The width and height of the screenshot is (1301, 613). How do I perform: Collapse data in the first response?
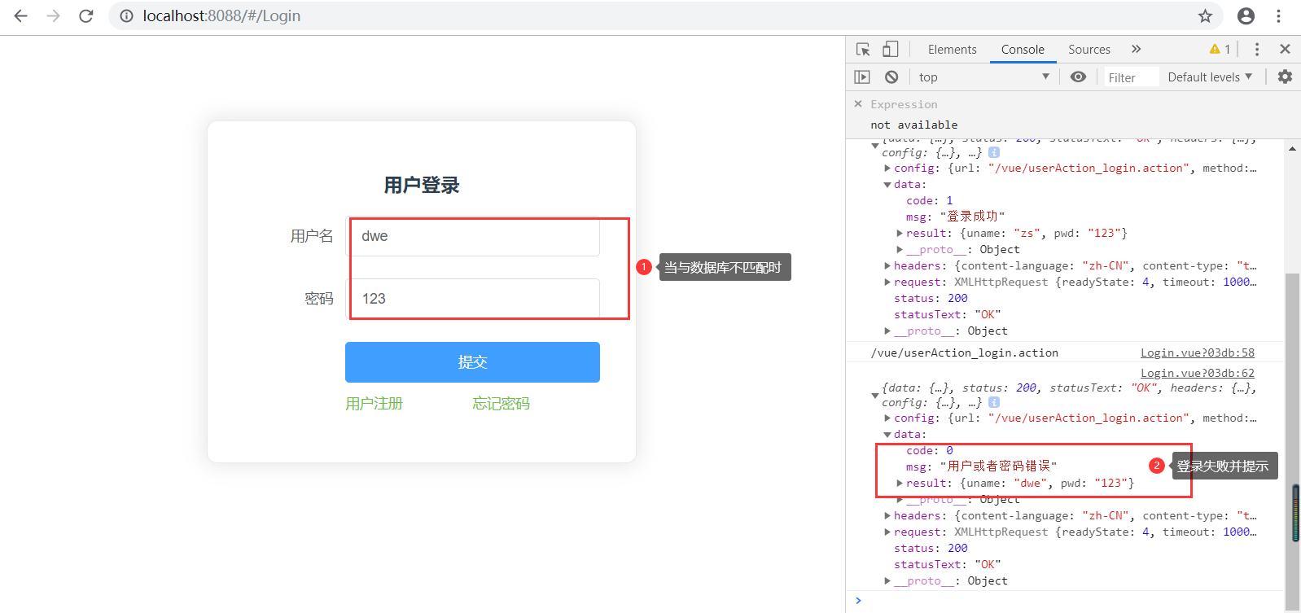(887, 185)
